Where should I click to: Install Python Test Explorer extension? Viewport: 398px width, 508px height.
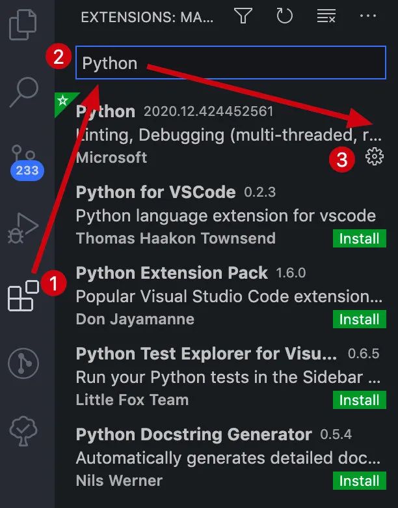359,400
